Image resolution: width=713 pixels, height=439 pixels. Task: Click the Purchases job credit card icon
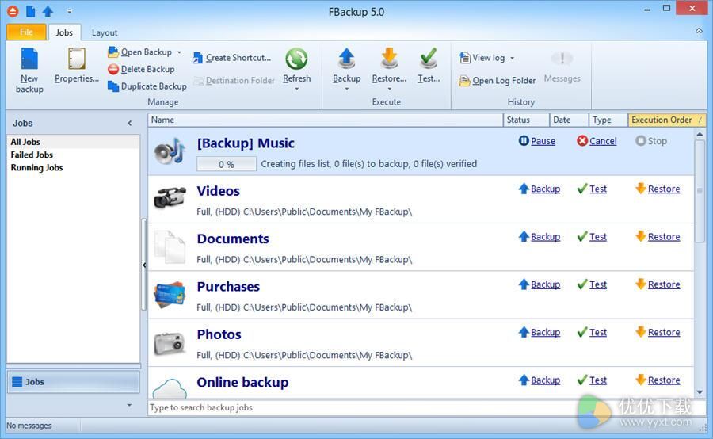point(170,295)
